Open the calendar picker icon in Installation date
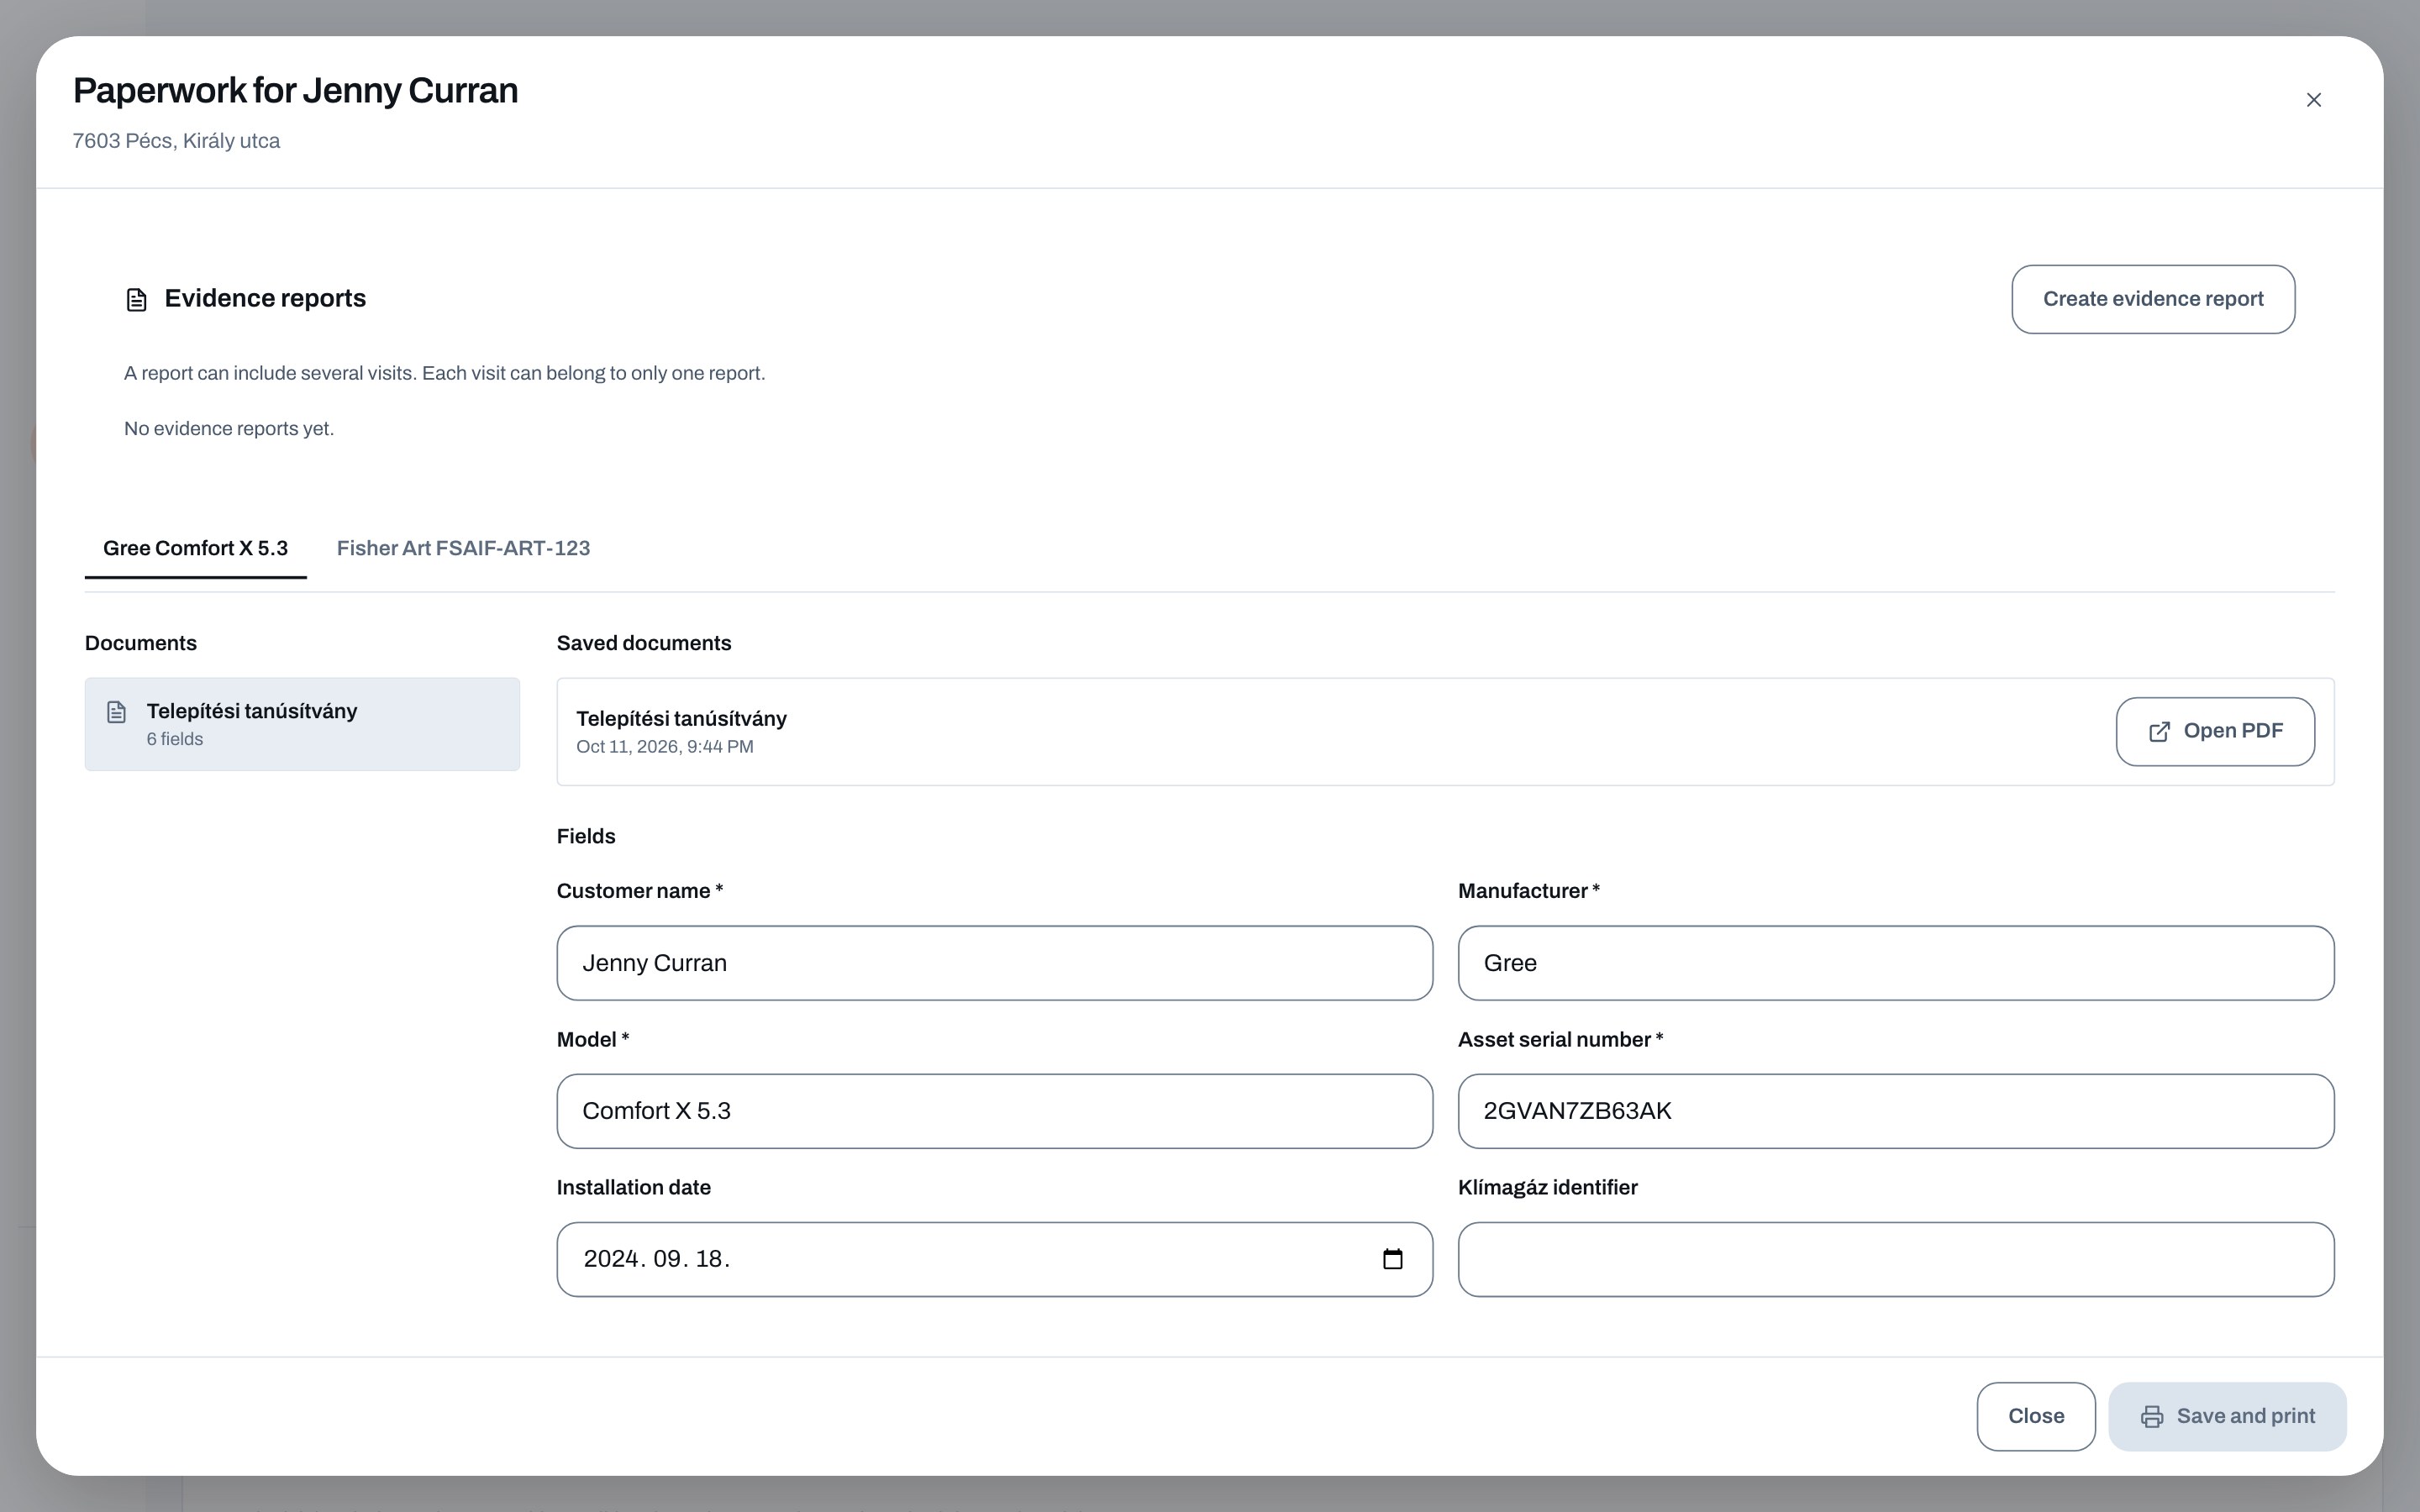This screenshot has height=1512, width=2420. click(x=1393, y=1259)
